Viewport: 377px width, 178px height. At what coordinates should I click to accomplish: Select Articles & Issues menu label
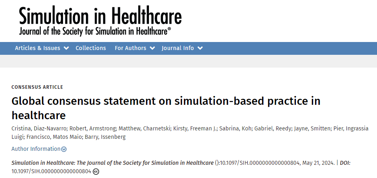[x=37, y=48]
